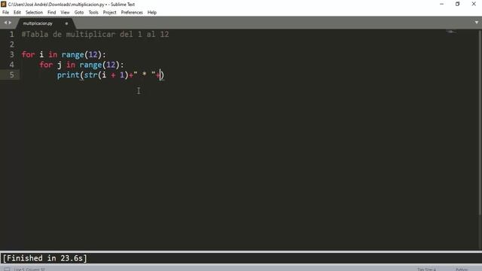Minimize the Sublime Text window

point(442,4)
